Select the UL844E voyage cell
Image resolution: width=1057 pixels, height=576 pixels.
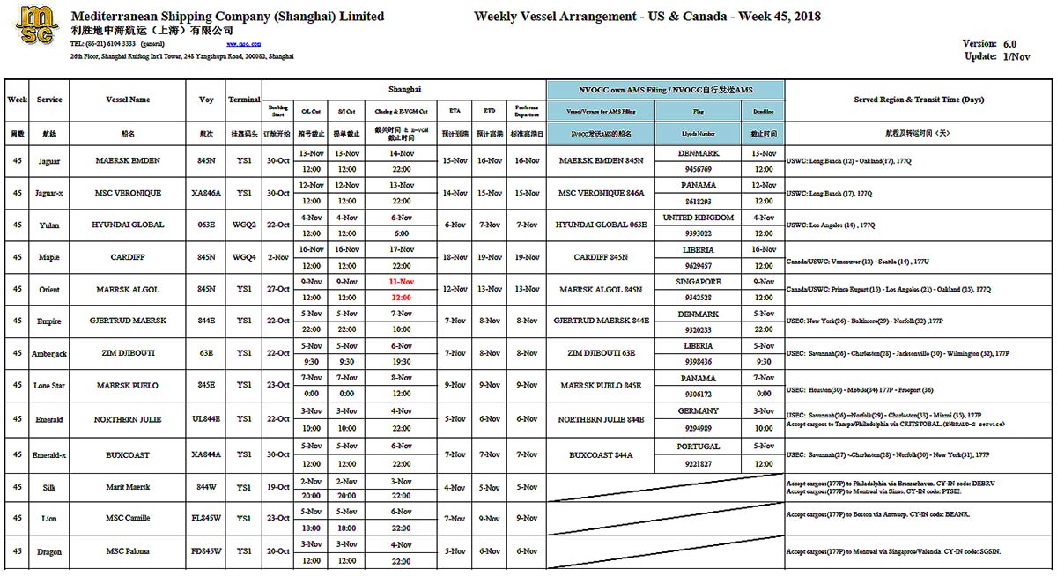[x=206, y=419]
